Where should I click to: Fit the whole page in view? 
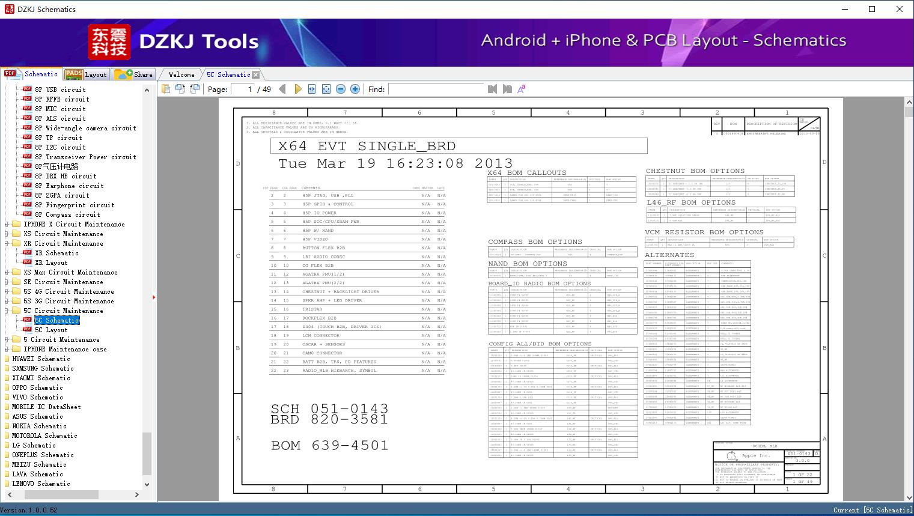pyautogui.click(x=326, y=89)
